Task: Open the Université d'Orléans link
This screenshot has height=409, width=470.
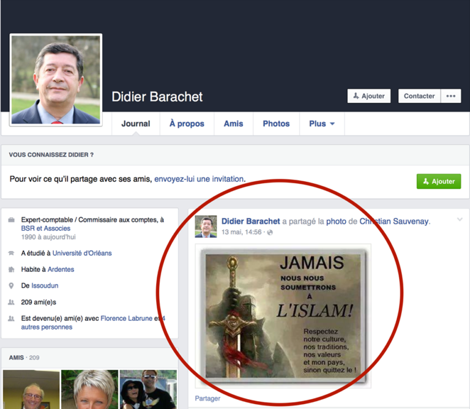Action: point(82,253)
